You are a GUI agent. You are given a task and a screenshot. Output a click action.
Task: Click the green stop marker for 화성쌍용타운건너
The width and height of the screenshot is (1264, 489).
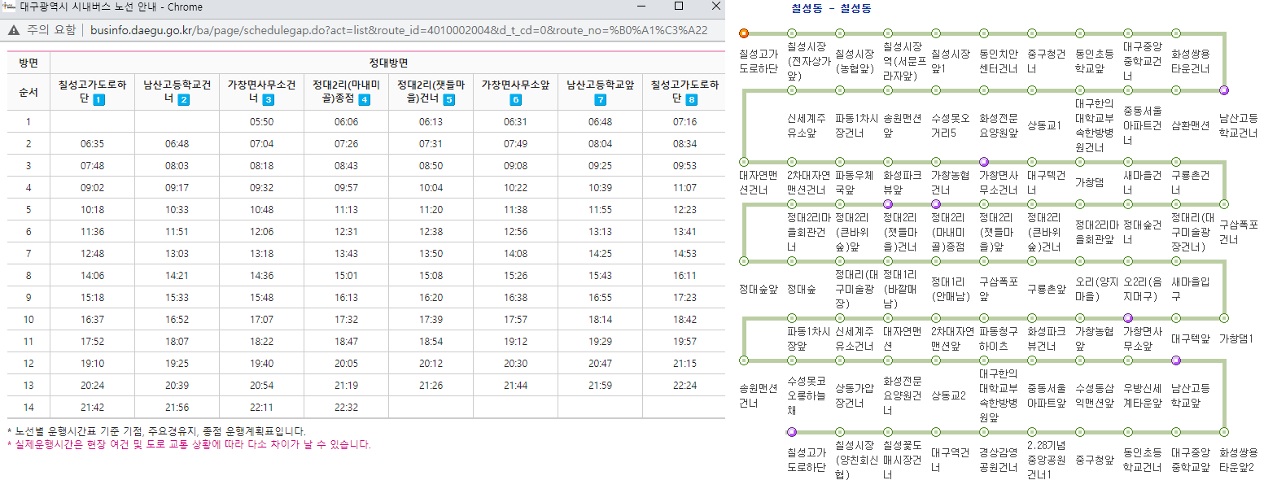click(1176, 33)
